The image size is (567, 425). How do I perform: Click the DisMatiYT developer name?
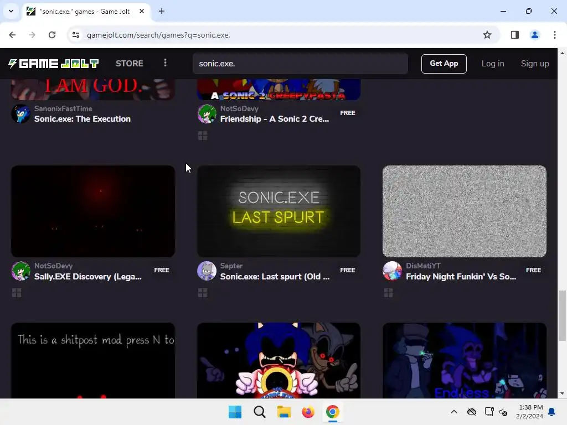(423, 266)
